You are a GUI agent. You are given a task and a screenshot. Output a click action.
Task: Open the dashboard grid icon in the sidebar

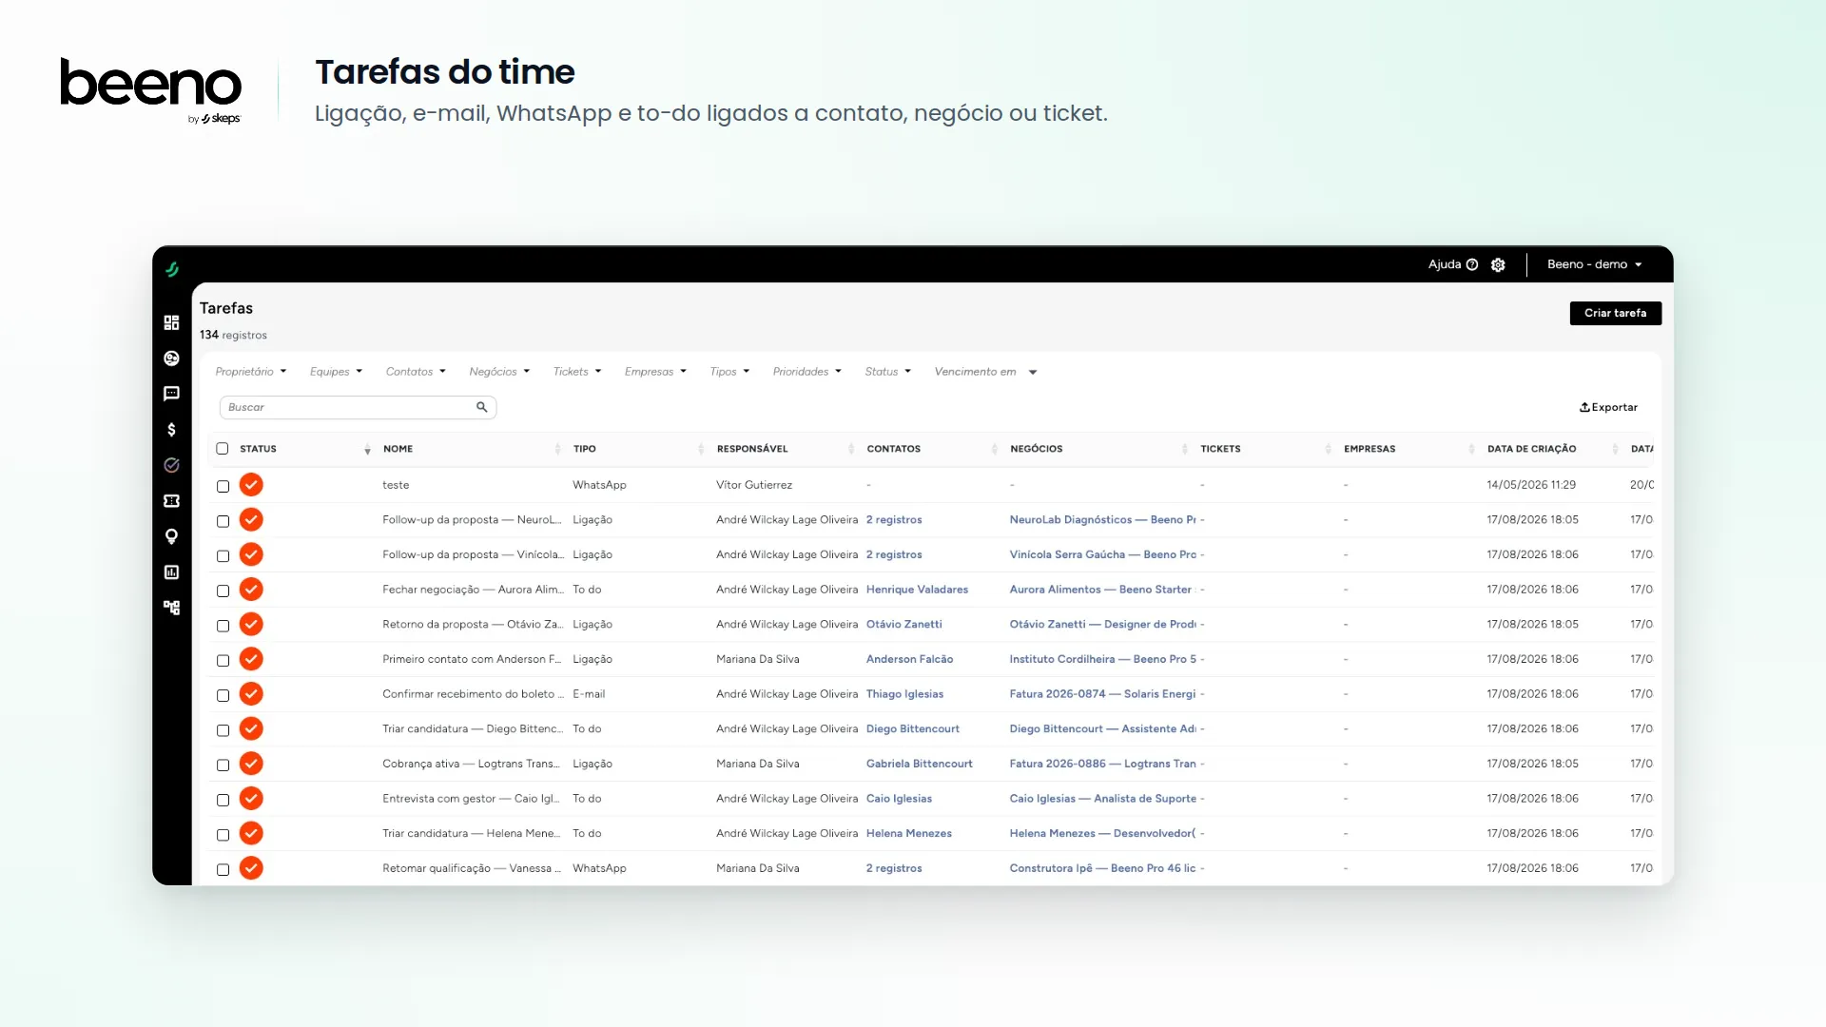[171, 323]
